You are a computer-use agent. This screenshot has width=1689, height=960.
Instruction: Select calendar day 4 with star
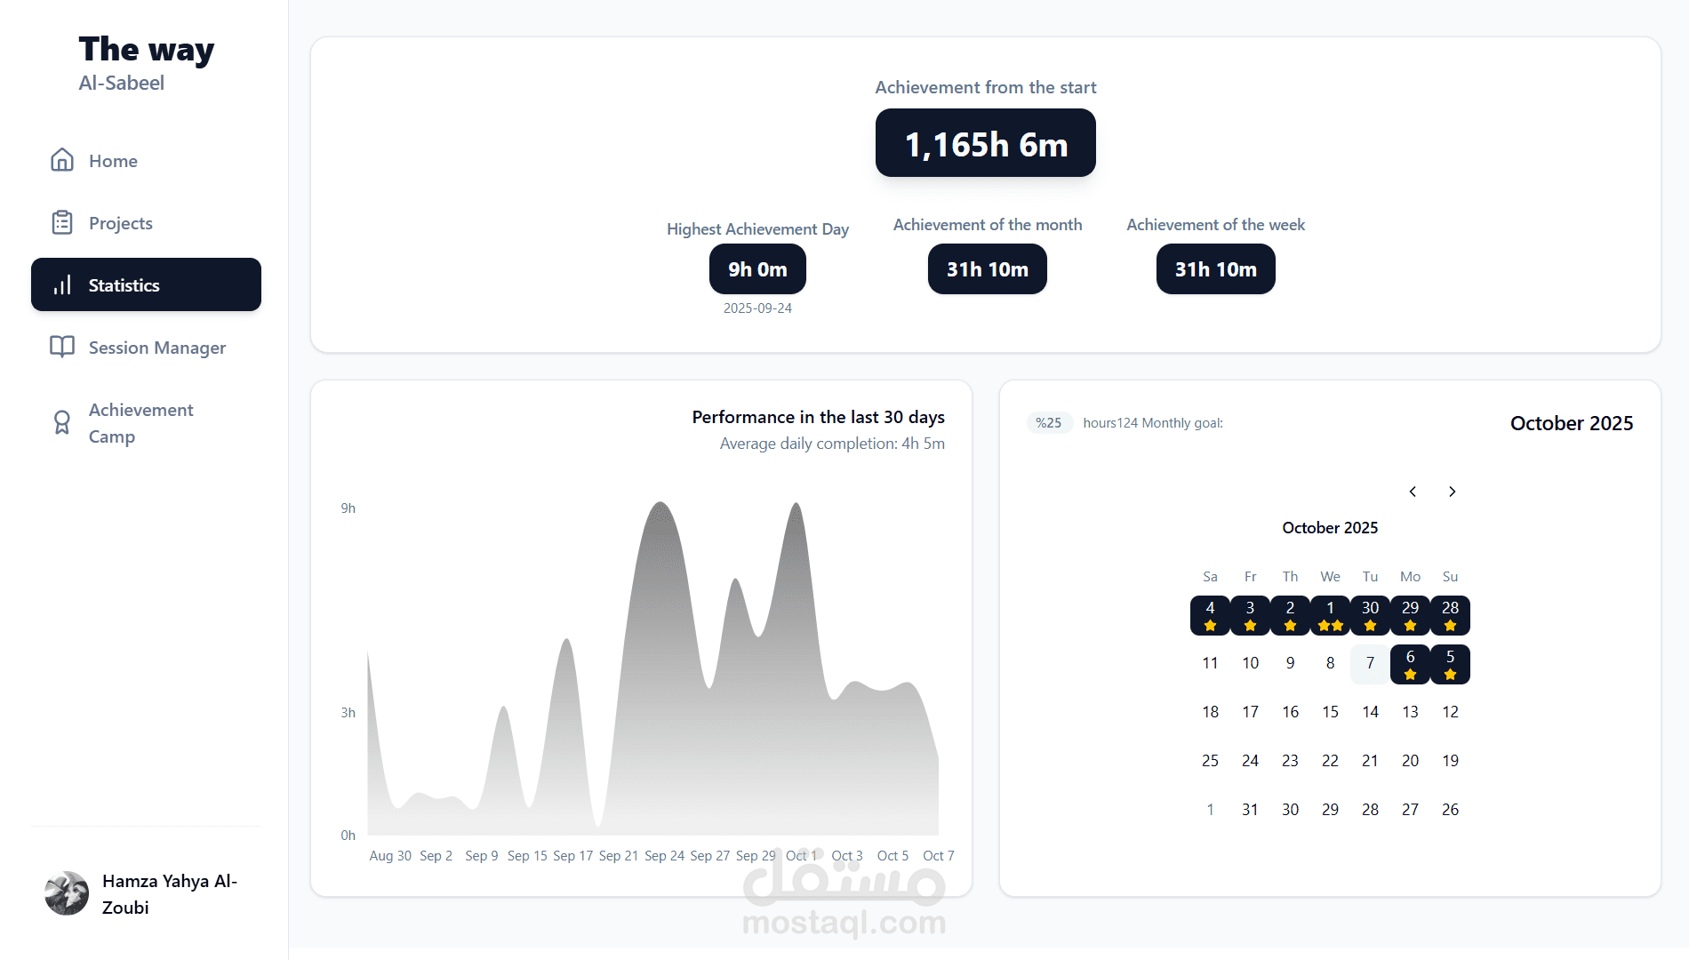coord(1210,615)
